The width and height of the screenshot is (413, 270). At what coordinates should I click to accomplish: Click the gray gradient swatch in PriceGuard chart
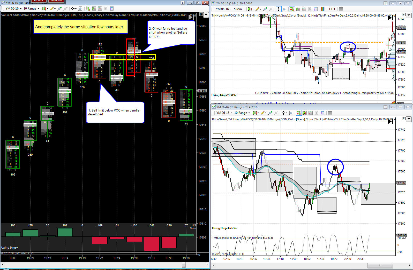[x=330, y=113]
